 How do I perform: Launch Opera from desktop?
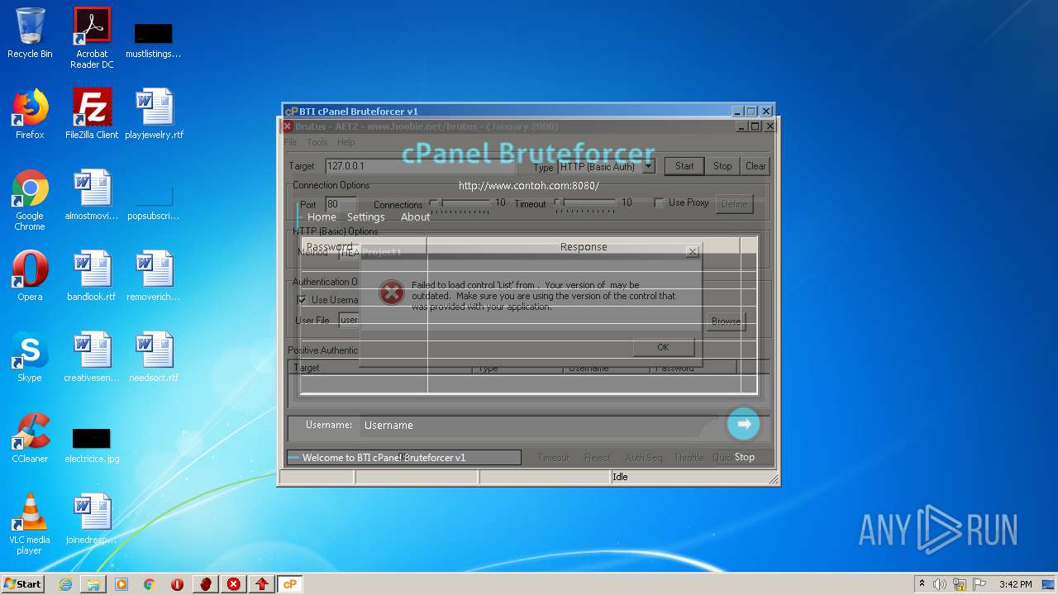tap(30, 276)
